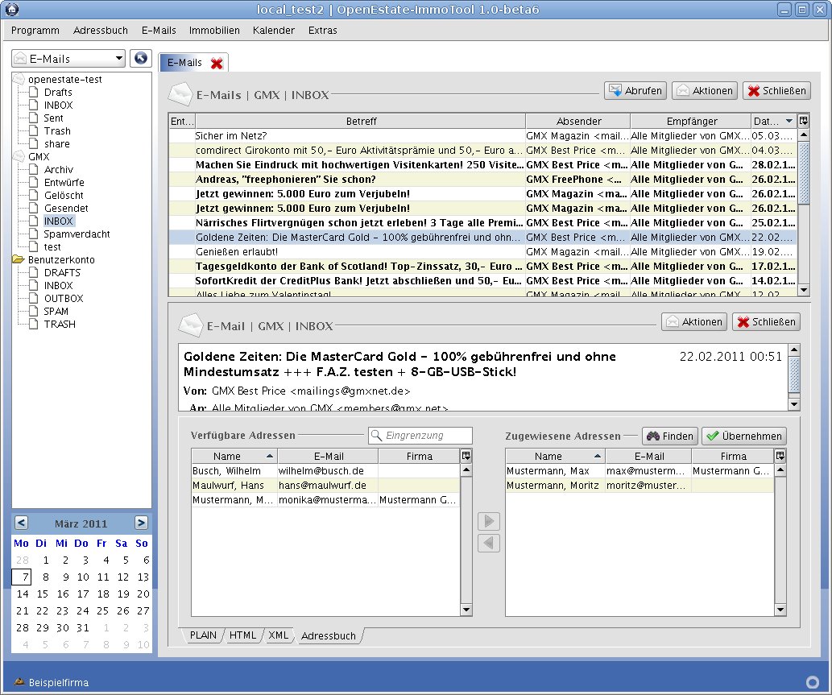Select Spamverdacht folder under GMX
Image resolution: width=832 pixels, height=695 pixels.
77,234
